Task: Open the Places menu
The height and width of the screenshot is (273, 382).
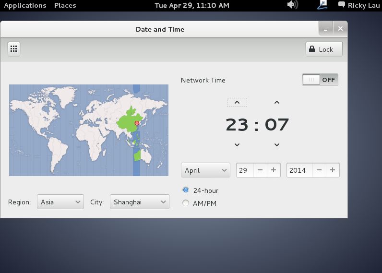Action: tap(65, 5)
